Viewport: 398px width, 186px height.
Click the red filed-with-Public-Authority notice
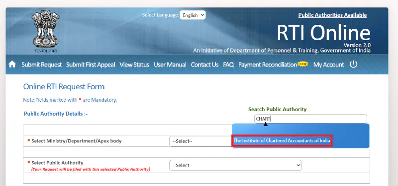(91, 169)
